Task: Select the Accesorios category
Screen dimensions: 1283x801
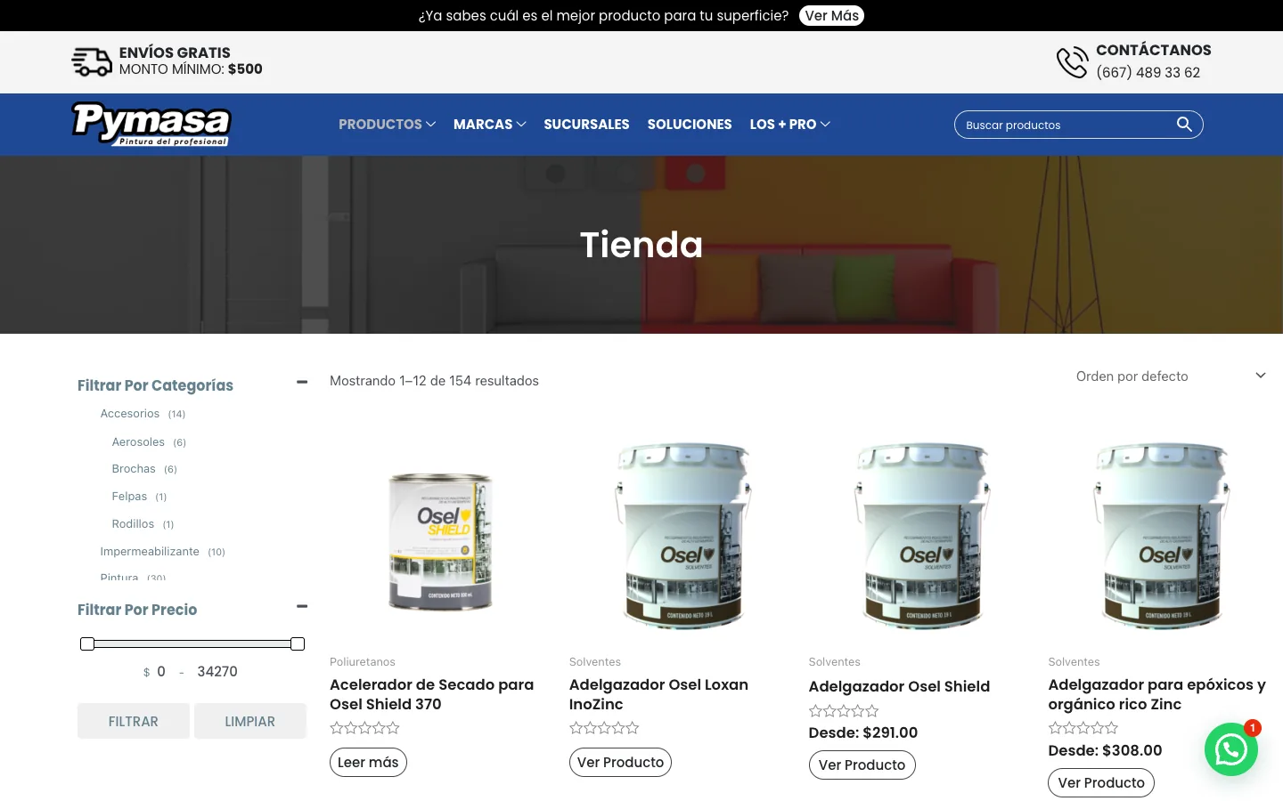Action: tap(130, 414)
